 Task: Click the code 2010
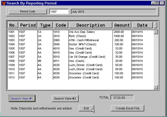[57, 36]
